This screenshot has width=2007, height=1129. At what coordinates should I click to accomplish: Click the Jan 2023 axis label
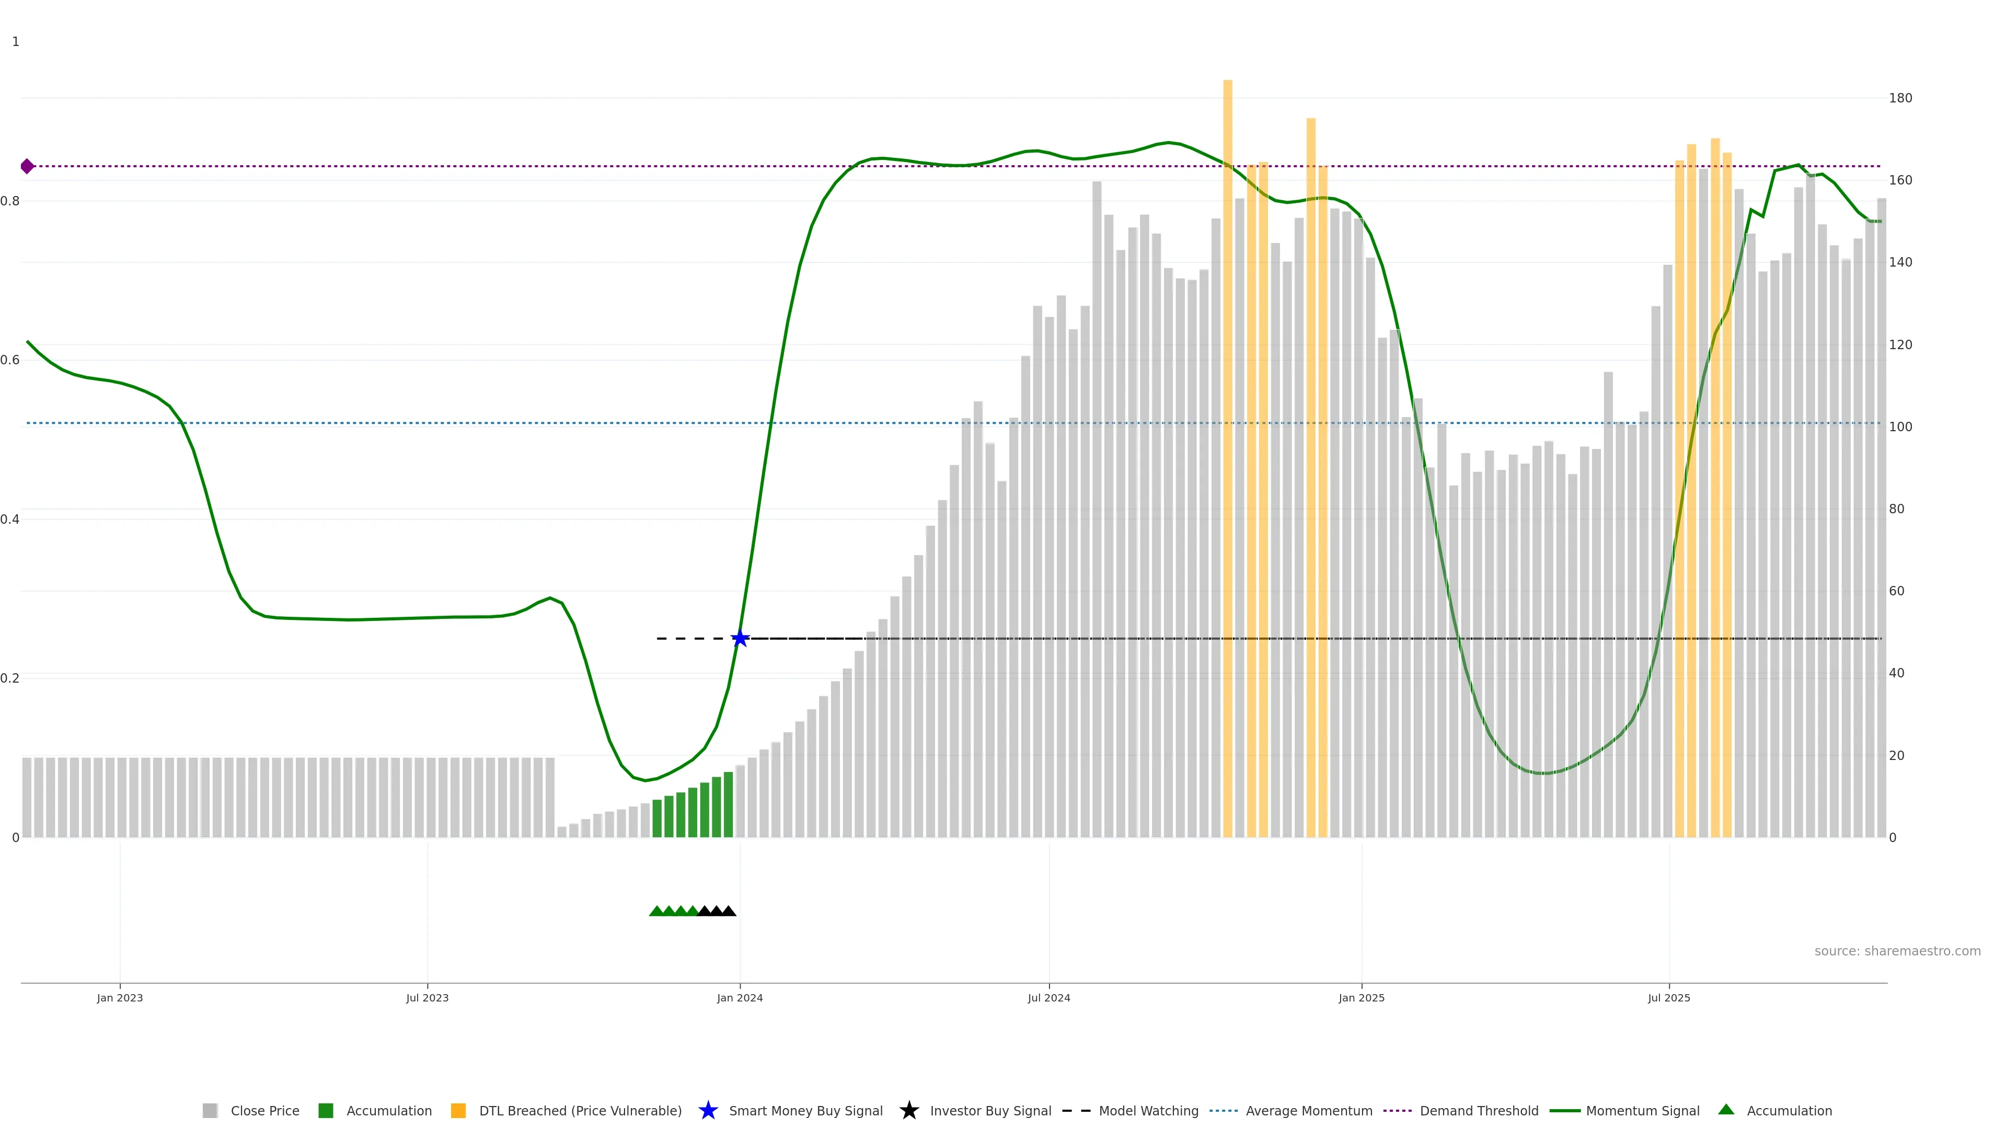click(x=120, y=997)
